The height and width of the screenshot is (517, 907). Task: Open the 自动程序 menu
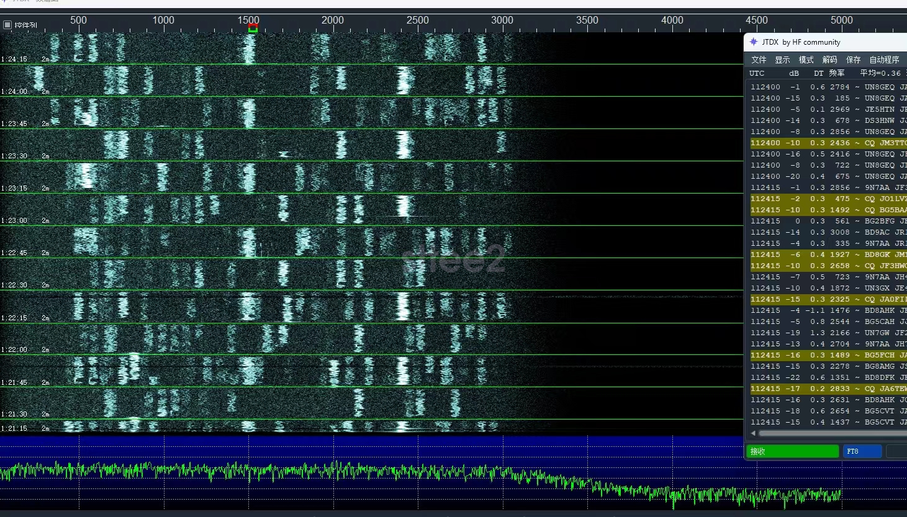pyautogui.click(x=884, y=60)
